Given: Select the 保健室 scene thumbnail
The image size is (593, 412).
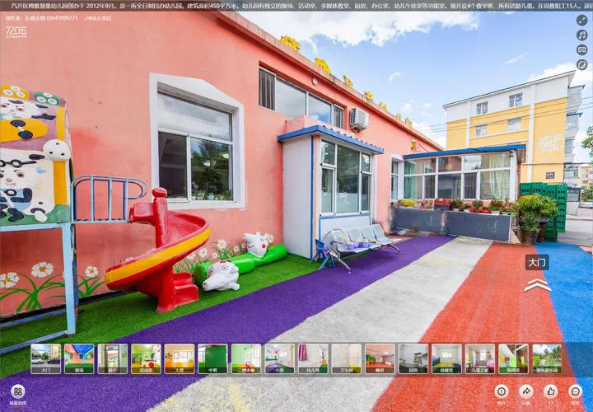Looking at the screenshot, I should (446, 358).
